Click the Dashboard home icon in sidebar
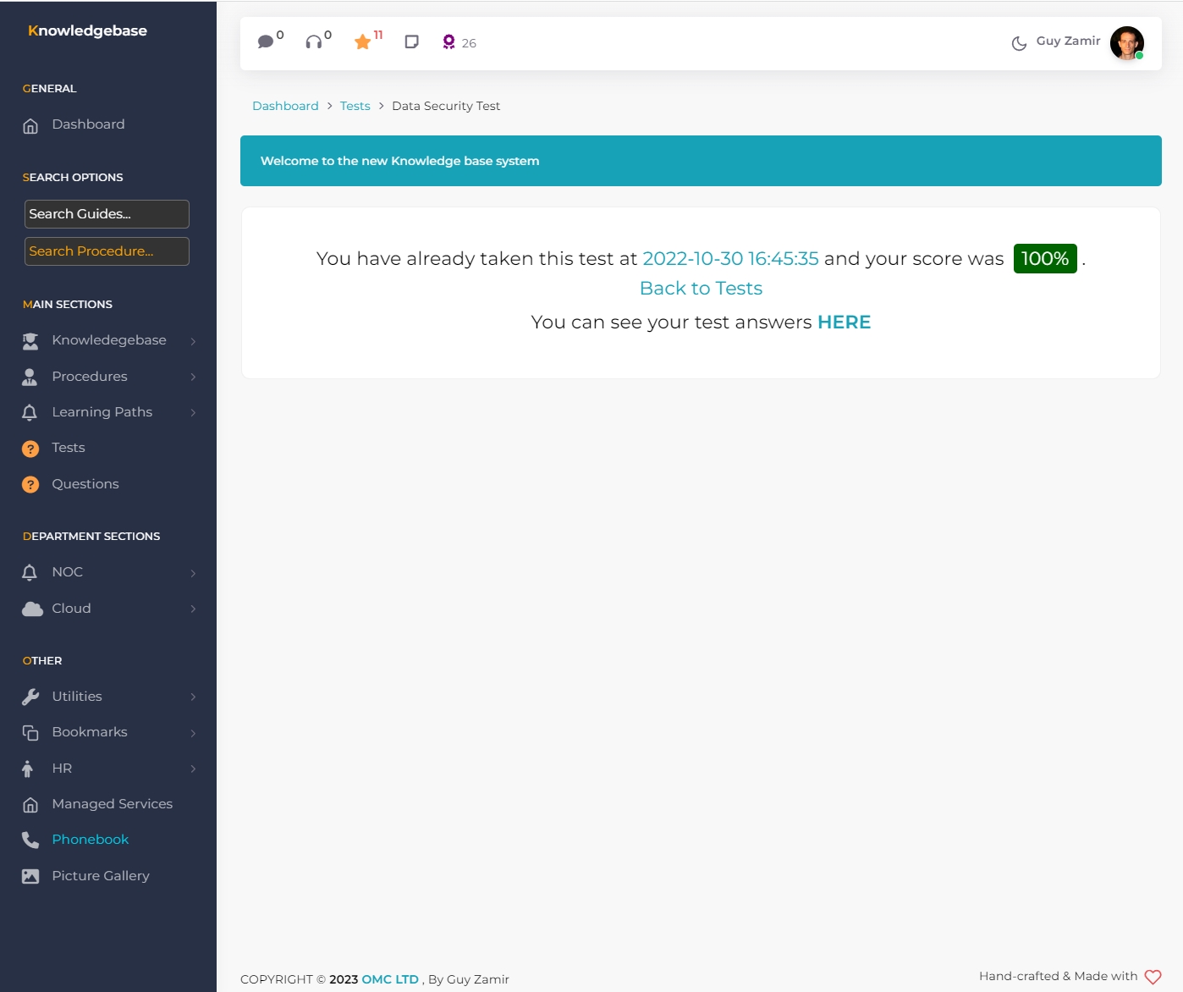1183x992 pixels. (x=30, y=126)
